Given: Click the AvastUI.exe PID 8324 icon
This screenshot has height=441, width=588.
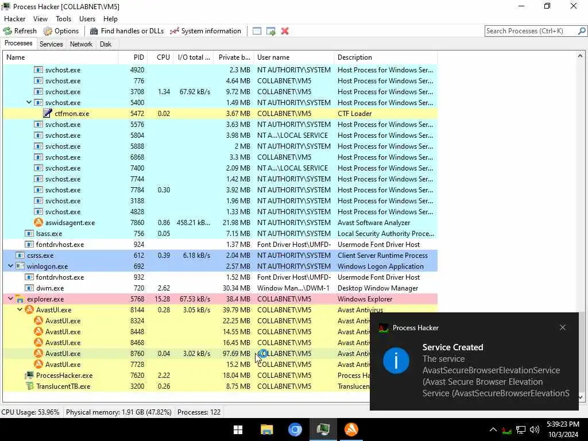Looking at the screenshot, I should [x=38, y=320].
